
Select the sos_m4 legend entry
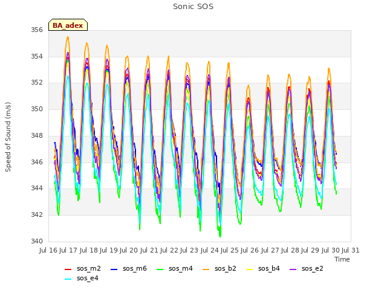[x=175, y=268]
